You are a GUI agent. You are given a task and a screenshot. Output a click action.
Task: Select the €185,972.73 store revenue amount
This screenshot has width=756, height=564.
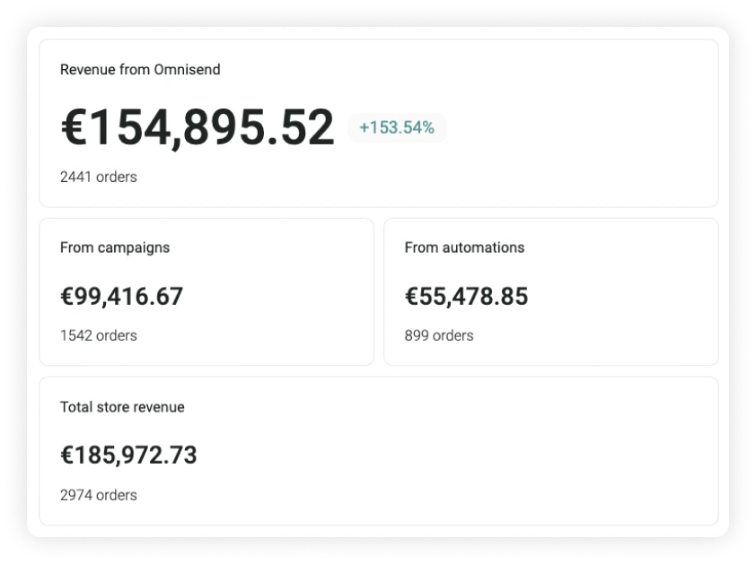click(x=128, y=455)
